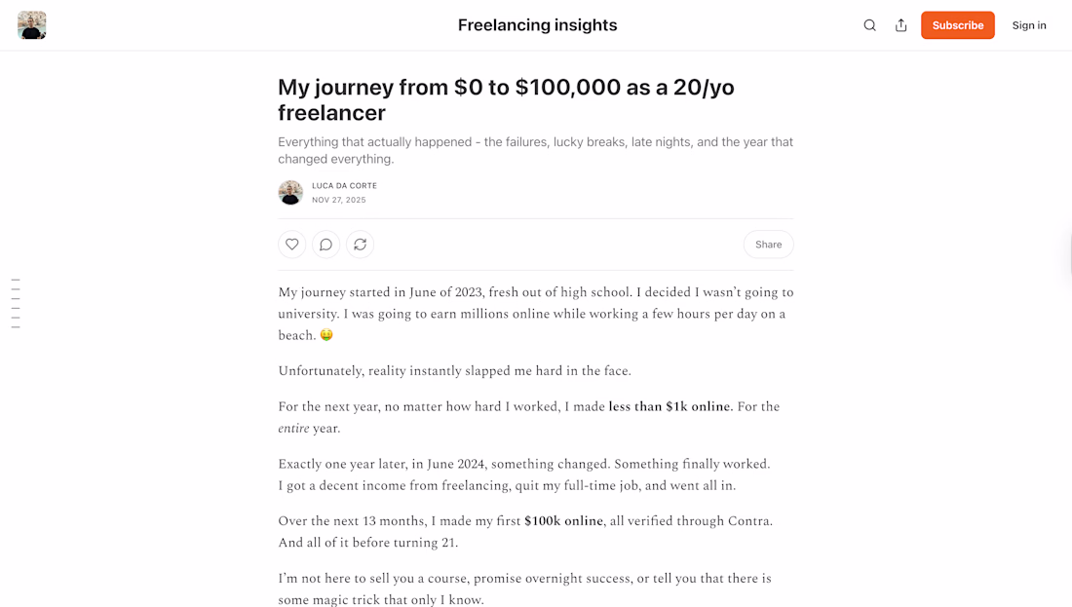Screen dimensions: 1072x607
Task: Click author name Luca Da Corte
Action: click(x=344, y=185)
